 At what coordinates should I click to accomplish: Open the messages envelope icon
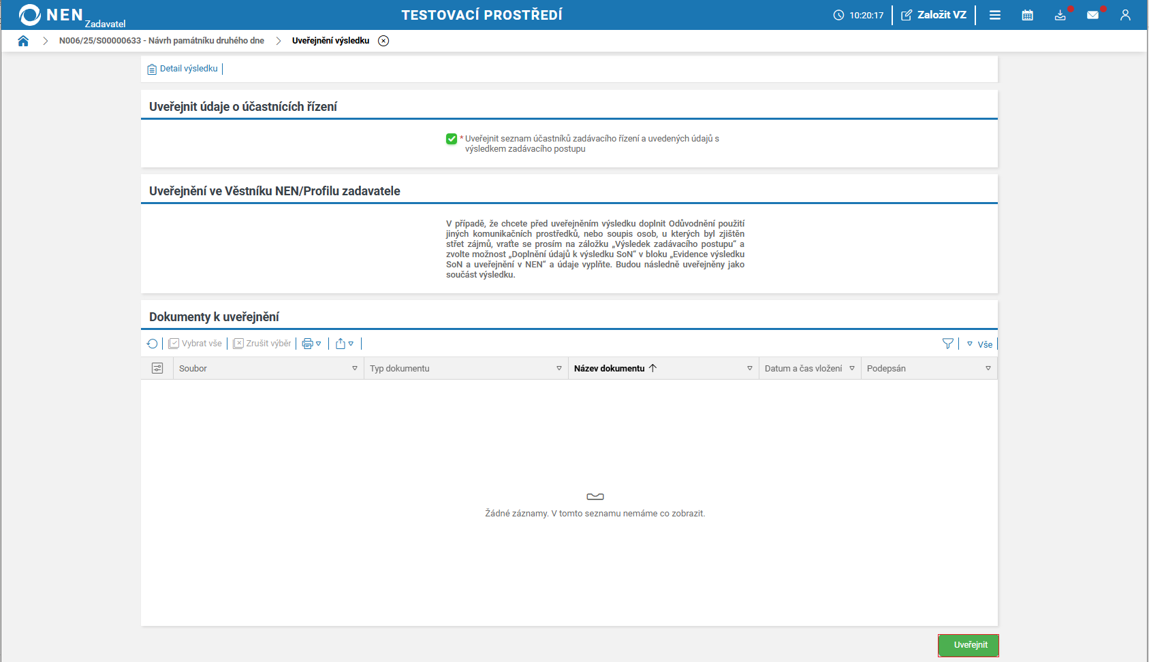click(x=1093, y=15)
